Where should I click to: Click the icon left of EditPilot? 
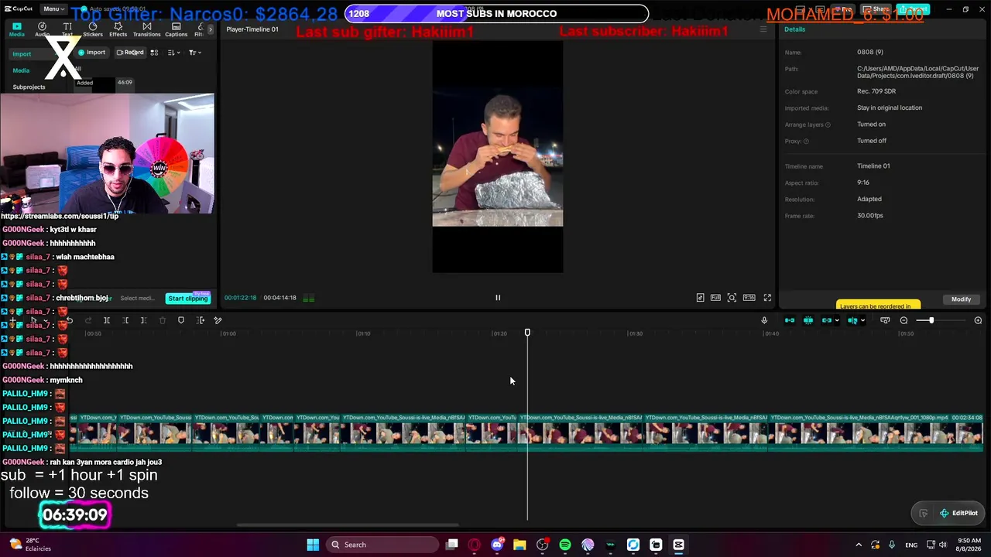(923, 513)
